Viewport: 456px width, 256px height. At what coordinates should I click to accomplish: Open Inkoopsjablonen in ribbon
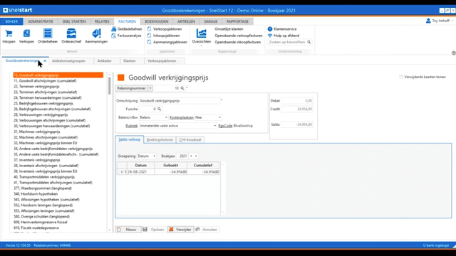(x=163, y=36)
